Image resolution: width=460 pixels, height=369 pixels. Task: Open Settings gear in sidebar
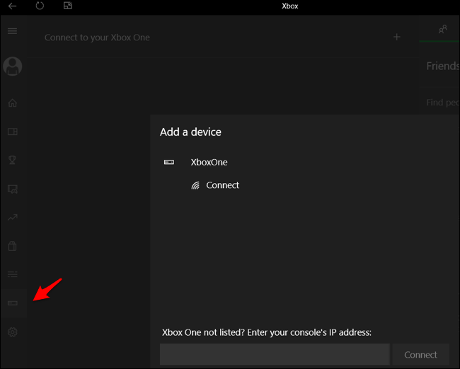tap(12, 332)
